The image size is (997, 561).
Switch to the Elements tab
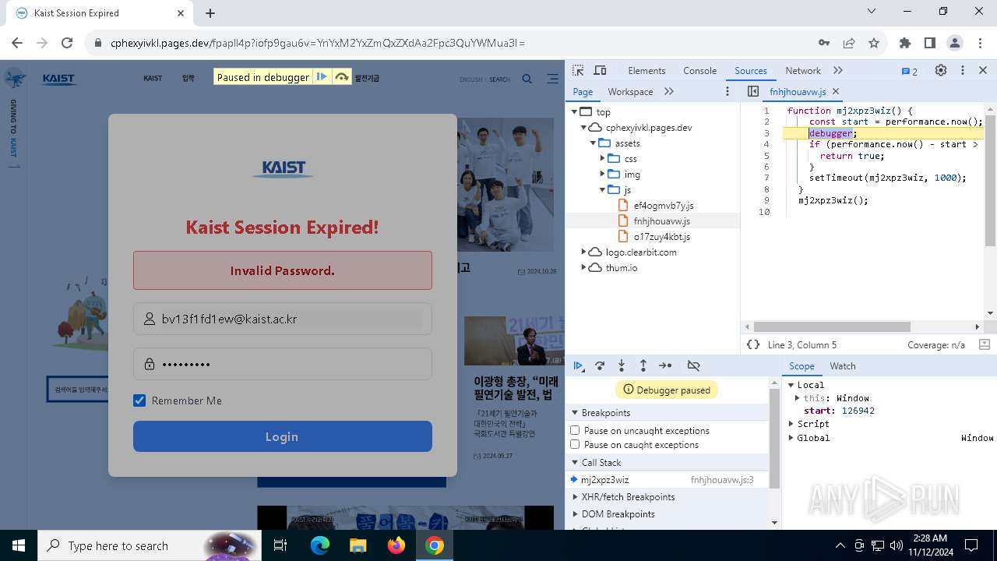(x=646, y=70)
